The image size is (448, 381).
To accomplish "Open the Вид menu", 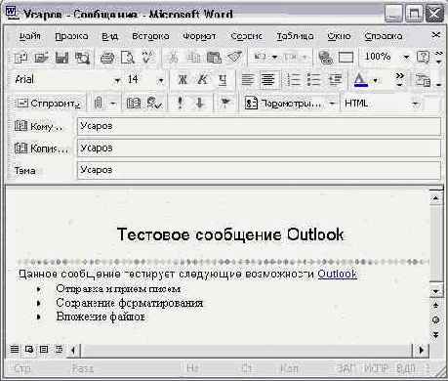I will coord(109,36).
